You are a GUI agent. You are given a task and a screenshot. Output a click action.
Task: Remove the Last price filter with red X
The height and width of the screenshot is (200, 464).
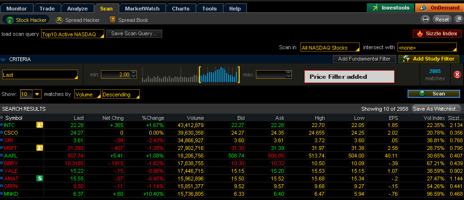pos(457,74)
